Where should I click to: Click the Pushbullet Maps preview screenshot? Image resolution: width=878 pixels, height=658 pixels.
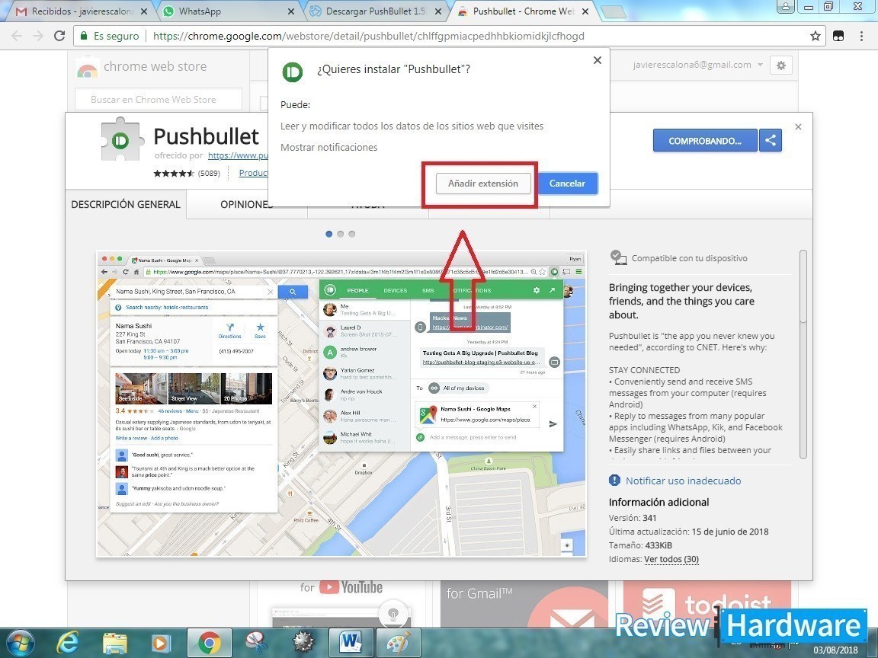[341, 404]
